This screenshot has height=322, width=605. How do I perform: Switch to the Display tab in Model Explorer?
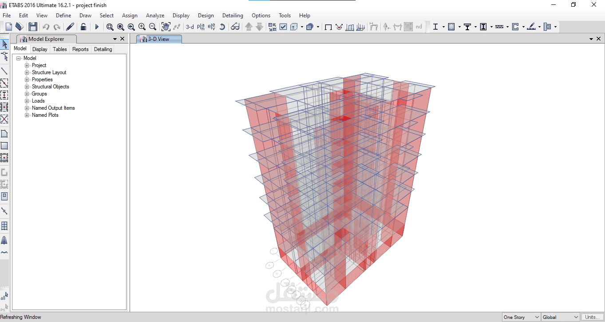click(x=40, y=49)
